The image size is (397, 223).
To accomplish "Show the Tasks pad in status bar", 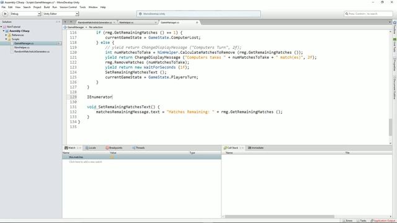I will (362, 221).
